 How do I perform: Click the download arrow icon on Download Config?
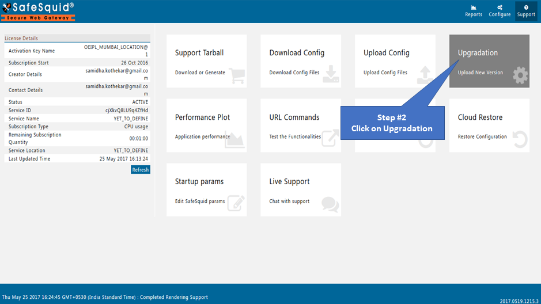click(x=331, y=74)
